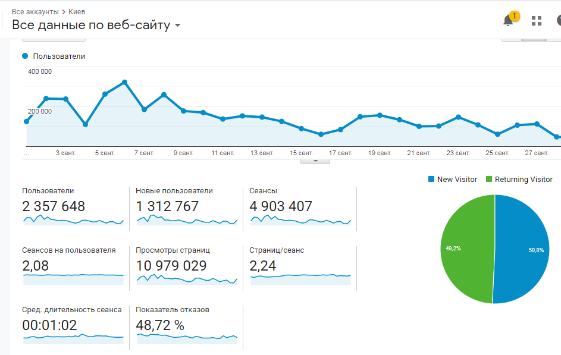Select average session duration 00:01:02
The height and width of the screenshot is (355, 561).
[x=49, y=325]
